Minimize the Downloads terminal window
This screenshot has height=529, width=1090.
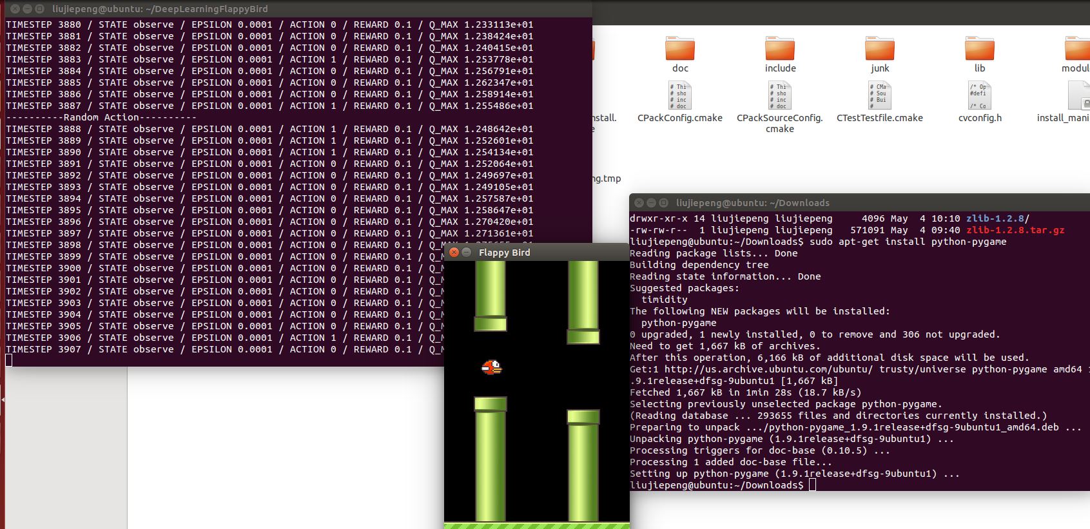click(x=651, y=202)
